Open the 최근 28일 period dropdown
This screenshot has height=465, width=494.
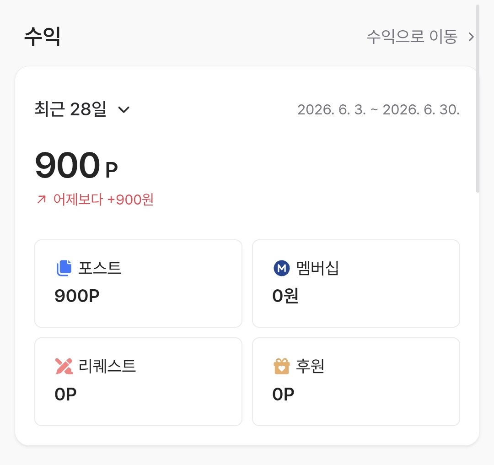click(x=82, y=109)
